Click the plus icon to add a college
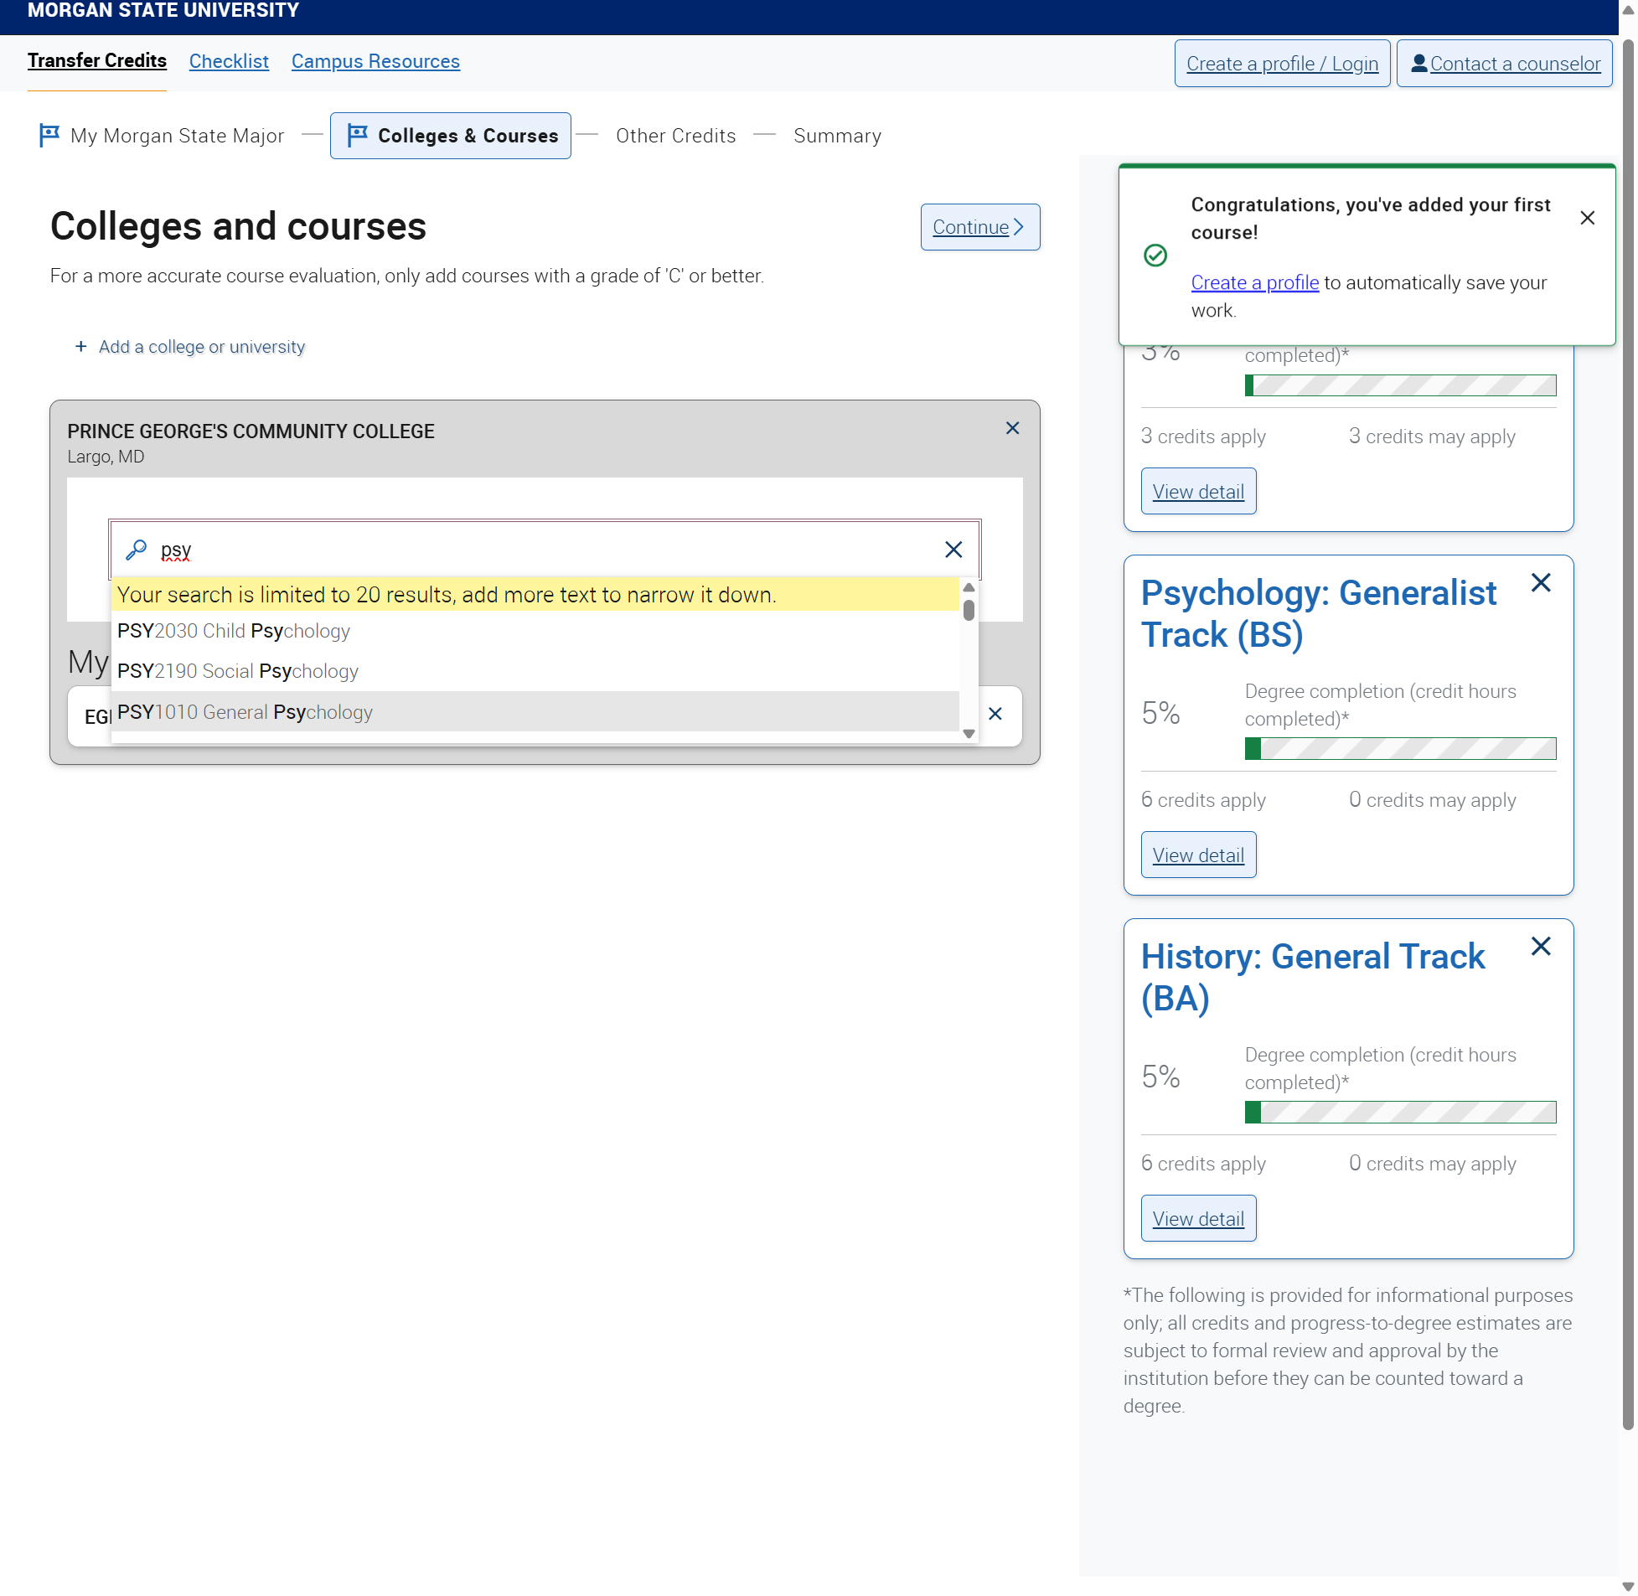Image resolution: width=1638 pixels, height=1596 pixels. pyautogui.click(x=80, y=346)
